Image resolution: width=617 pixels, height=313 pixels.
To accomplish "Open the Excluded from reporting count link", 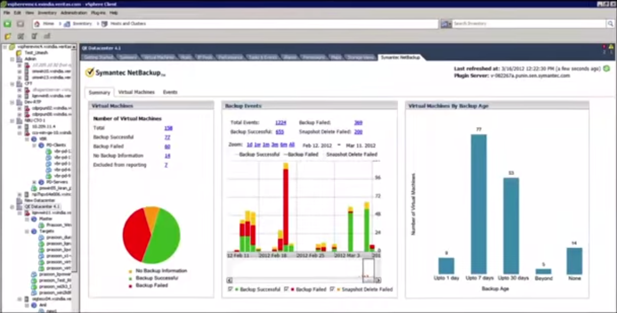I will click(x=166, y=165).
